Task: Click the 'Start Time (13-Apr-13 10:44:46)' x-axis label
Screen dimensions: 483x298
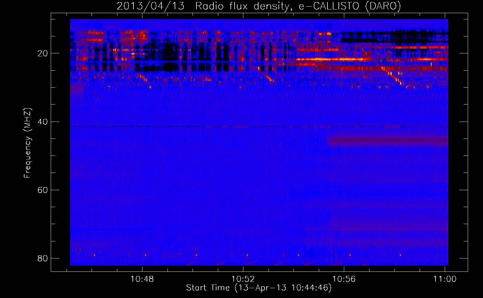Action: pos(259,288)
